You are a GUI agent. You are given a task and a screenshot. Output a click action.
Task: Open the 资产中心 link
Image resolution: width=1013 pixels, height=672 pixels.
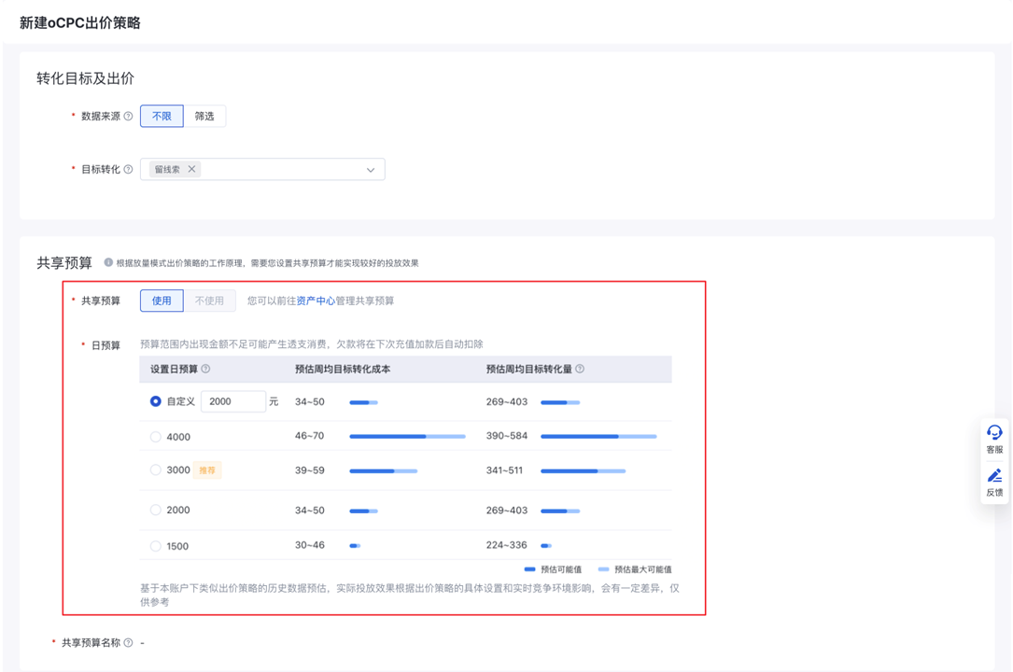coord(316,301)
